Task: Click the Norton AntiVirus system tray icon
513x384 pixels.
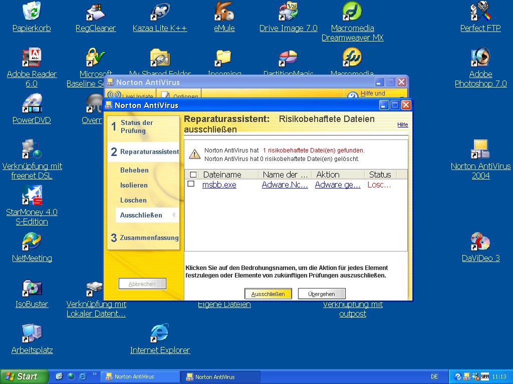Action: tap(467, 376)
